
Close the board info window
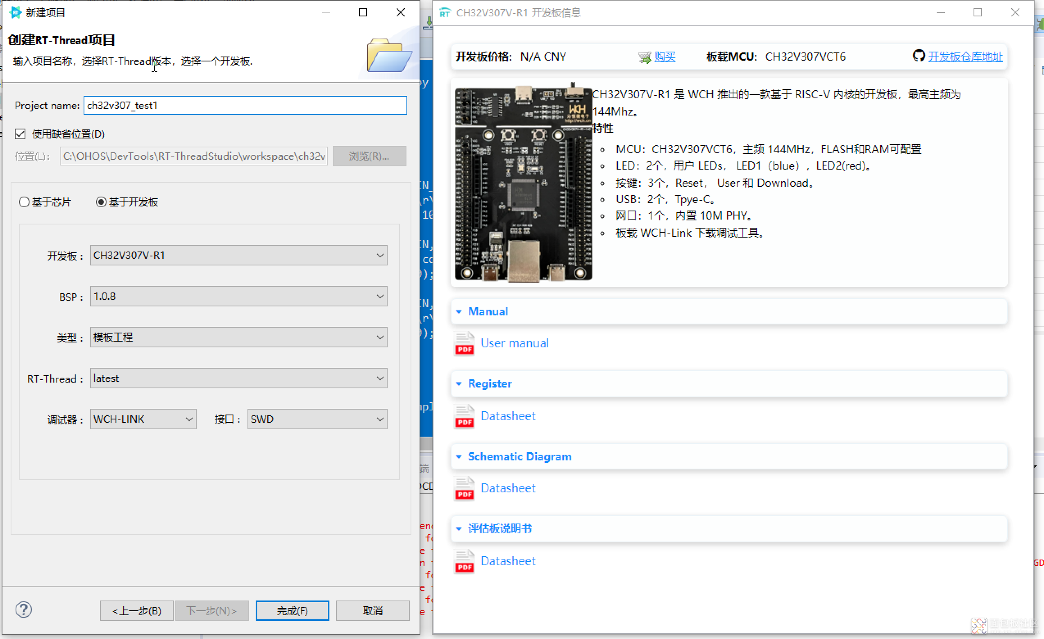(x=1015, y=12)
